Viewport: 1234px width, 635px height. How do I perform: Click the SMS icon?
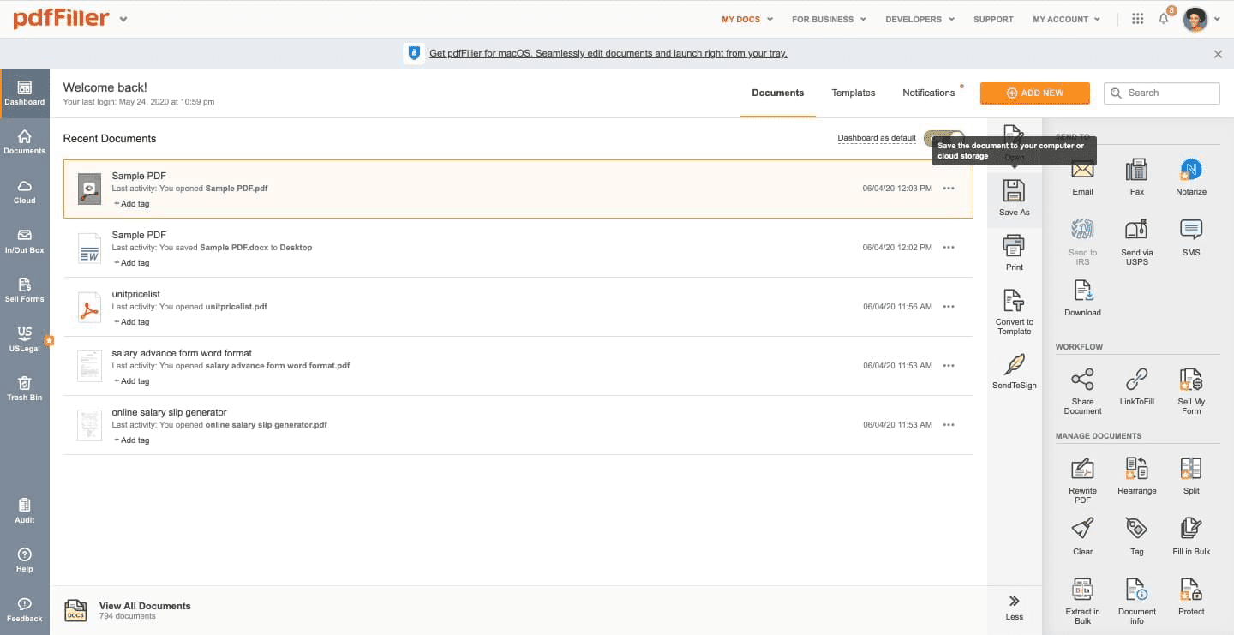pos(1191,230)
